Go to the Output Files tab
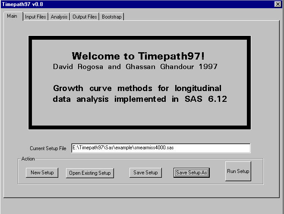The height and width of the screenshot is (214, 284). point(85,17)
